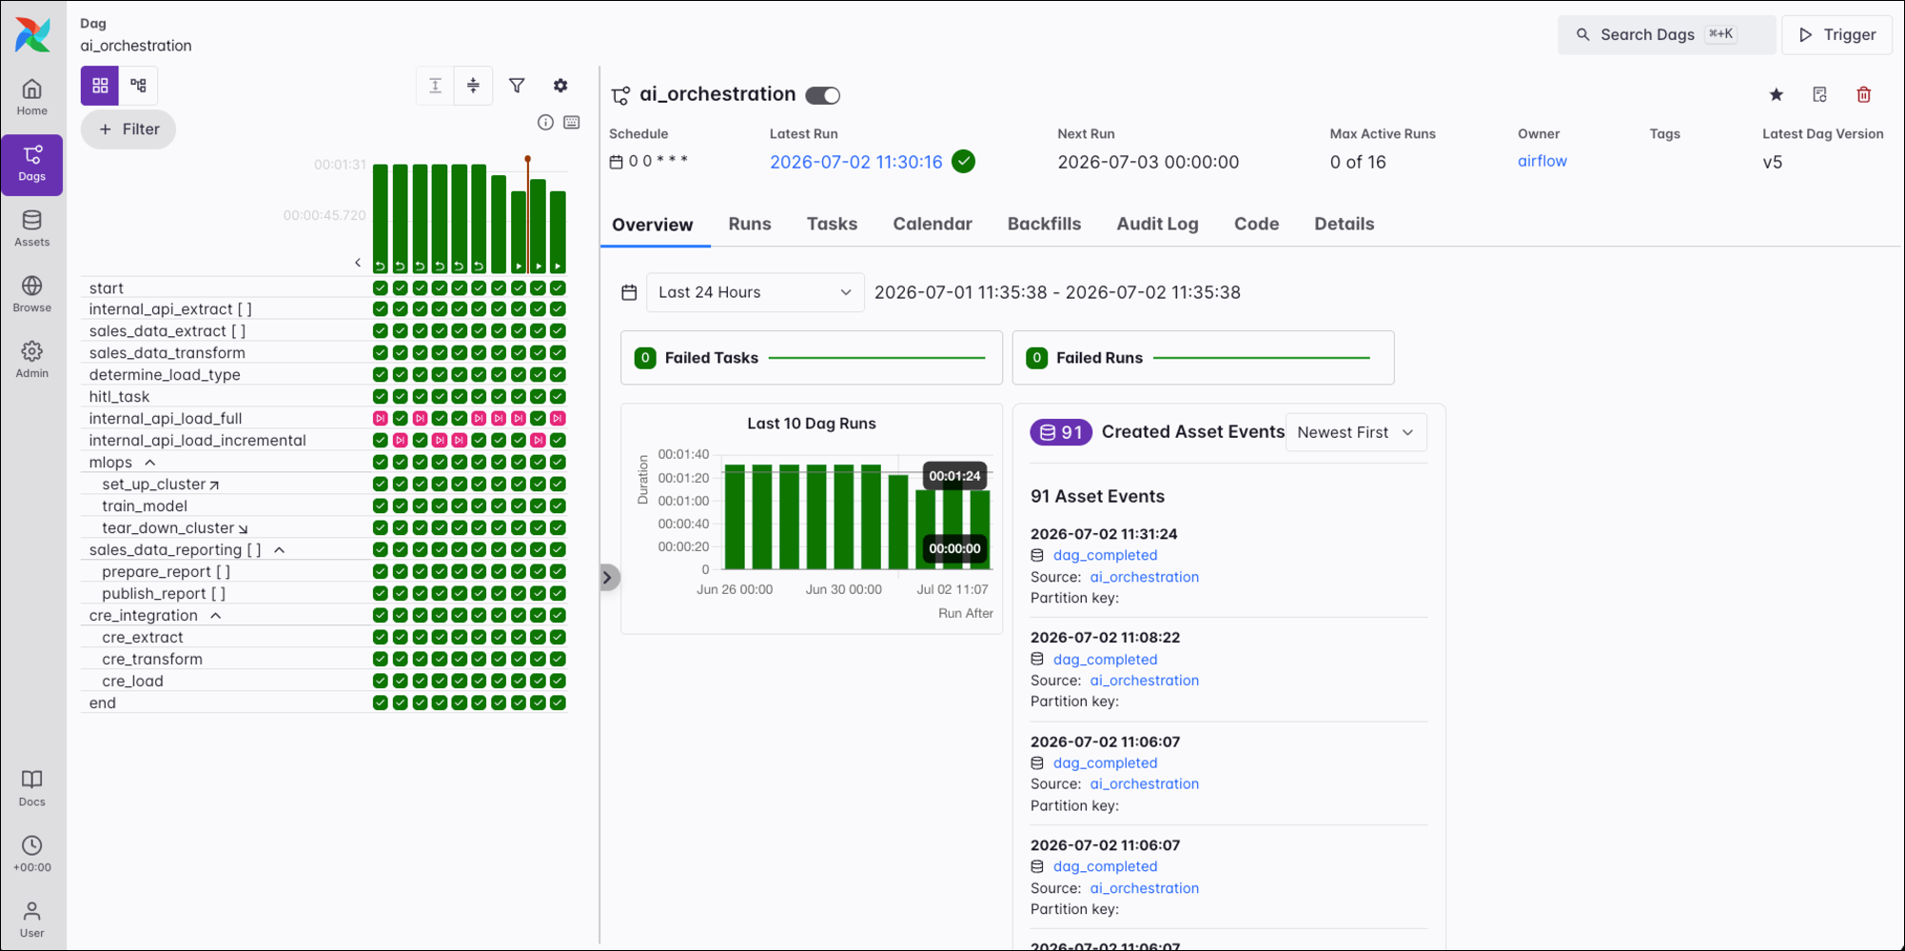Open Details tab

(1344, 225)
